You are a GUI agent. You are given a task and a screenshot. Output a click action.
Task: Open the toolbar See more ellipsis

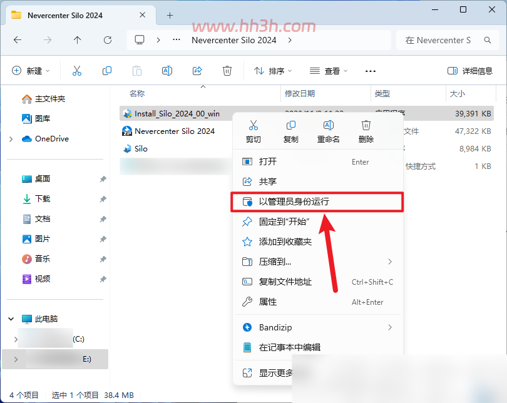pyautogui.click(x=370, y=71)
